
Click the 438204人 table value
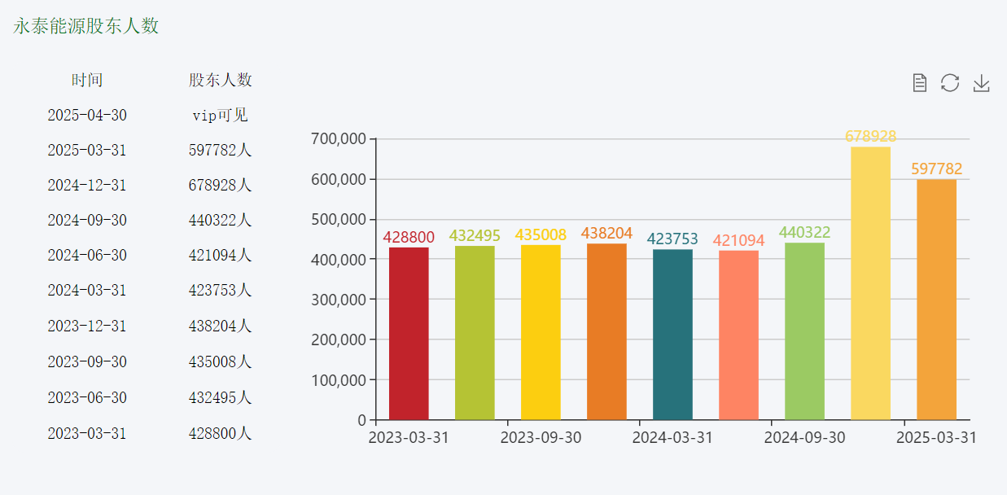coord(221,326)
